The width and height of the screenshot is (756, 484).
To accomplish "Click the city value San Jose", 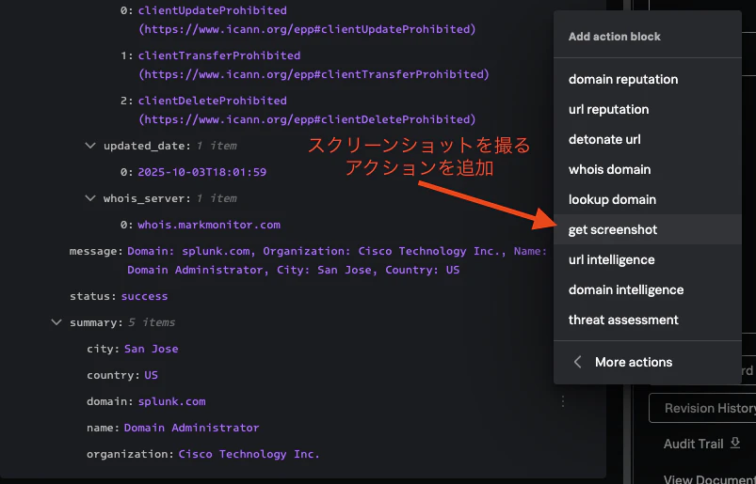I will (x=151, y=349).
